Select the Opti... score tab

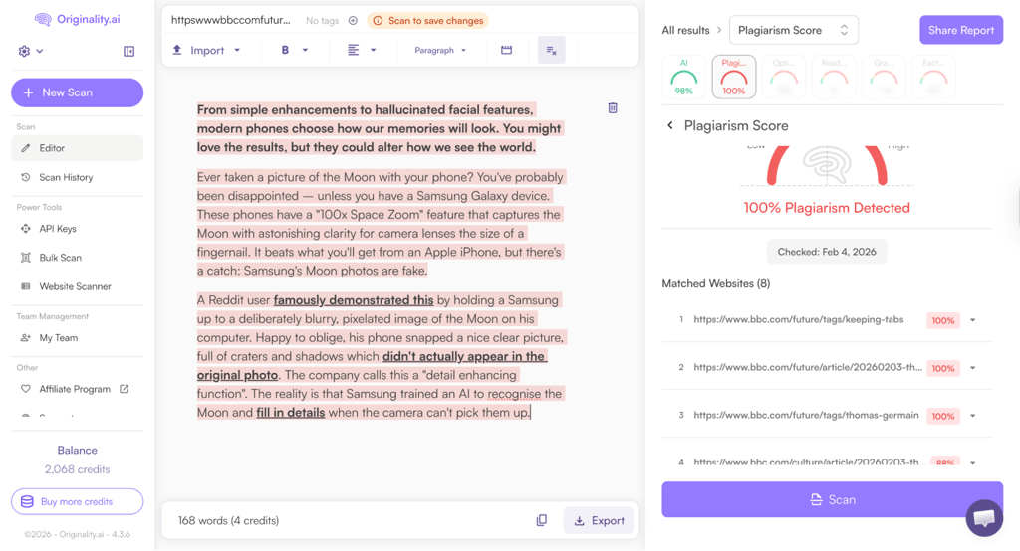click(784, 77)
